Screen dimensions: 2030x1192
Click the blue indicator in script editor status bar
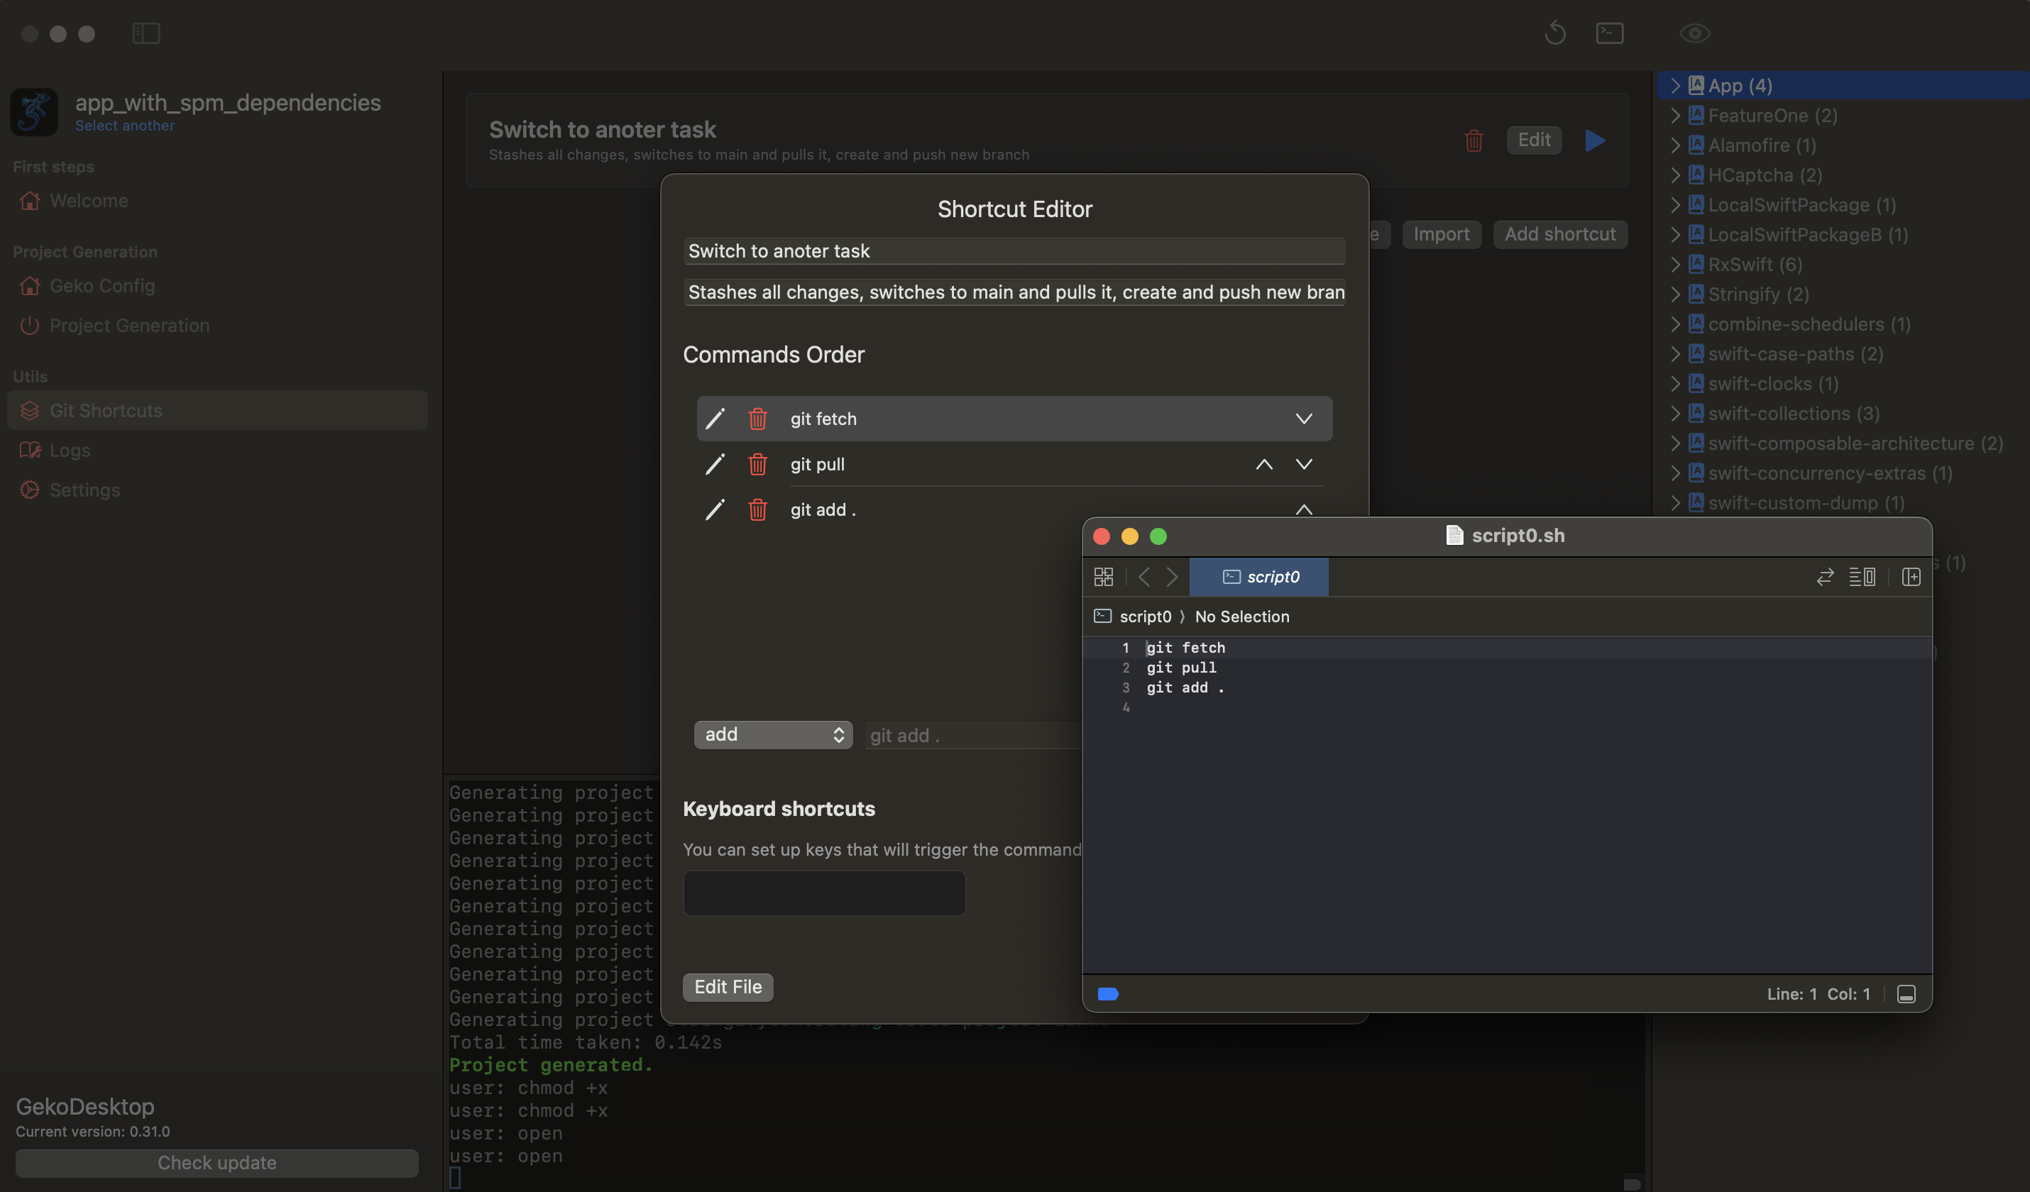(1108, 994)
